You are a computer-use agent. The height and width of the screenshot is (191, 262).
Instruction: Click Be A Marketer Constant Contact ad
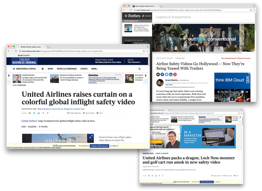193,137
